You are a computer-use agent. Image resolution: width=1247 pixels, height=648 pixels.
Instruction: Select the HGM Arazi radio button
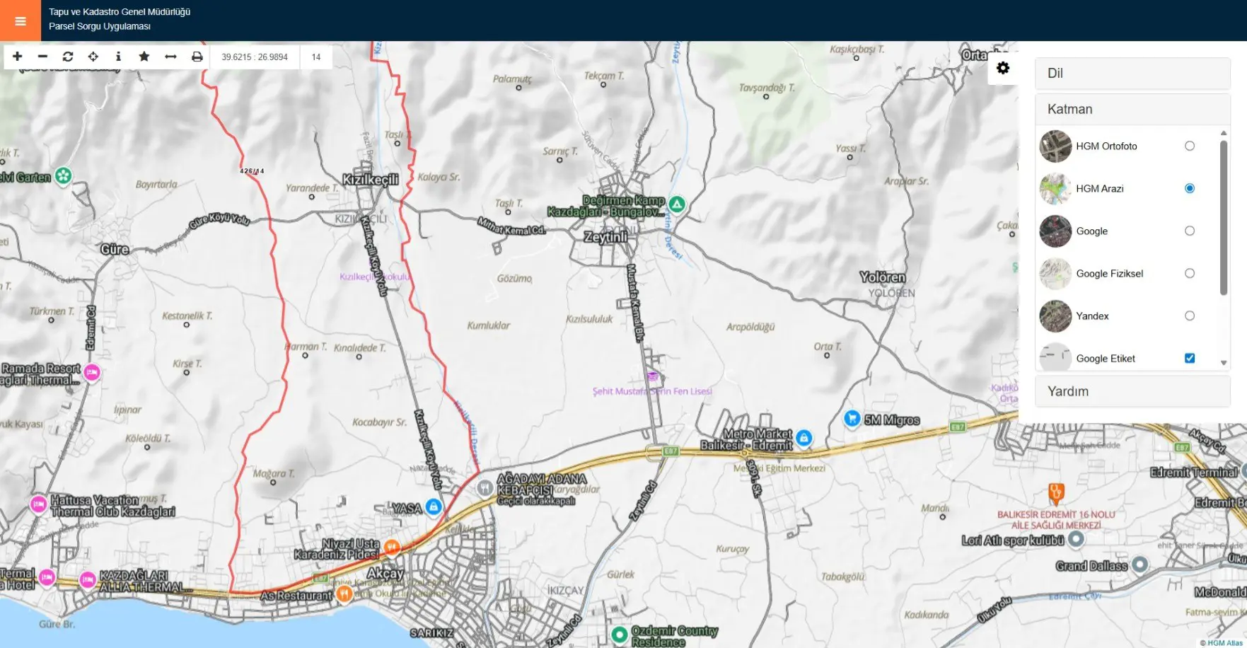click(x=1190, y=188)
